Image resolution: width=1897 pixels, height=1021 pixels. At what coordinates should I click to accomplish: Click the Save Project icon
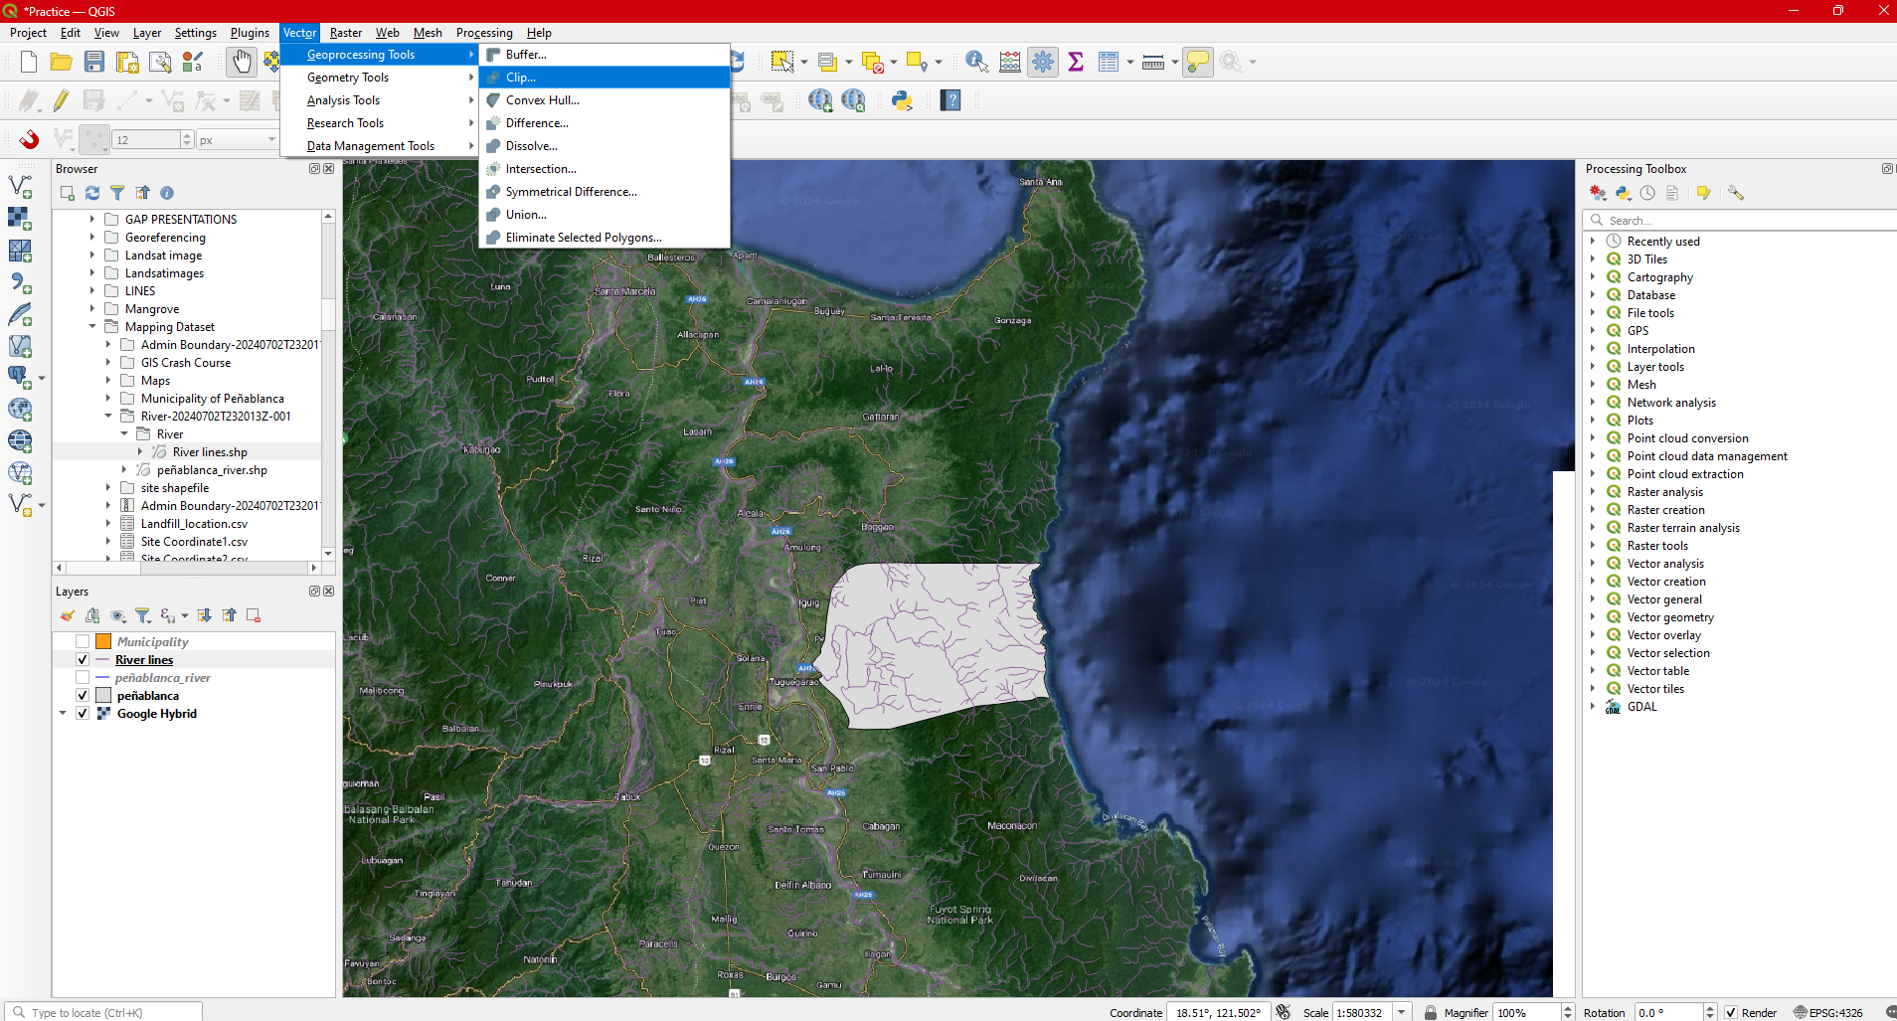pos(94,63)
